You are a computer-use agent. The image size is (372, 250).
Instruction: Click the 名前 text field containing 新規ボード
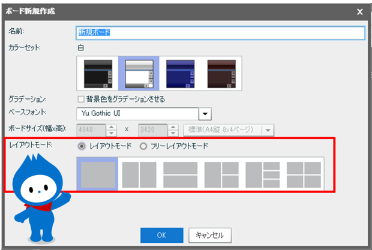coord(220,32)
